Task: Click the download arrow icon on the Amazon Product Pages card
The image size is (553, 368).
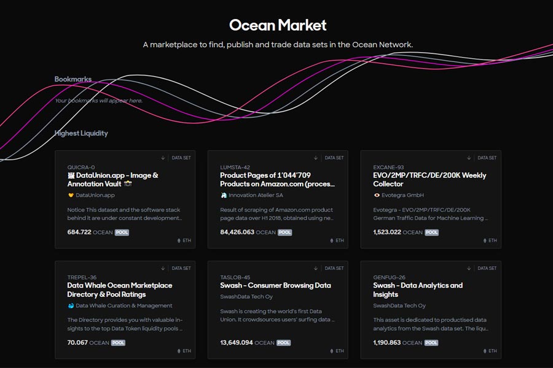Action: click(316, 158)
